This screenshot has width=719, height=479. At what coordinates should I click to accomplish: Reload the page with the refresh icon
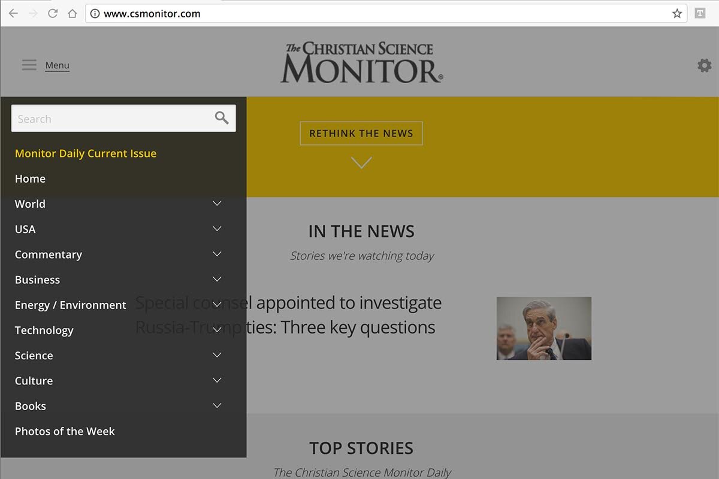pyautogui.click(x=53, y=13)
